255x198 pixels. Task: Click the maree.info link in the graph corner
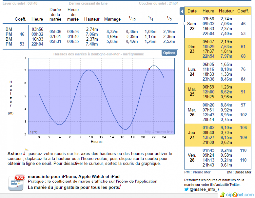pyautogui.click(x=159, y=132)
